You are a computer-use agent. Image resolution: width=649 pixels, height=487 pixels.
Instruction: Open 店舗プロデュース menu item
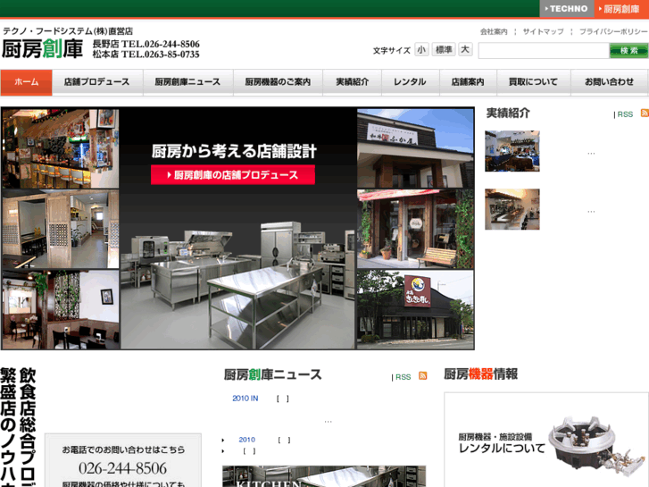(97, 82)
